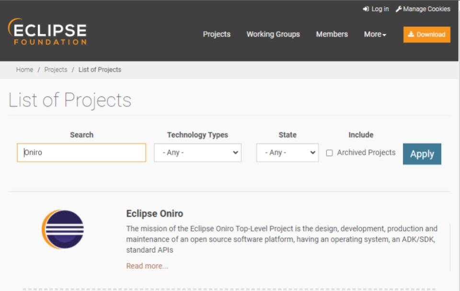This screenshot has width=460, height=291.
Task: Click the Apply filter button
Action: [422, 154]
